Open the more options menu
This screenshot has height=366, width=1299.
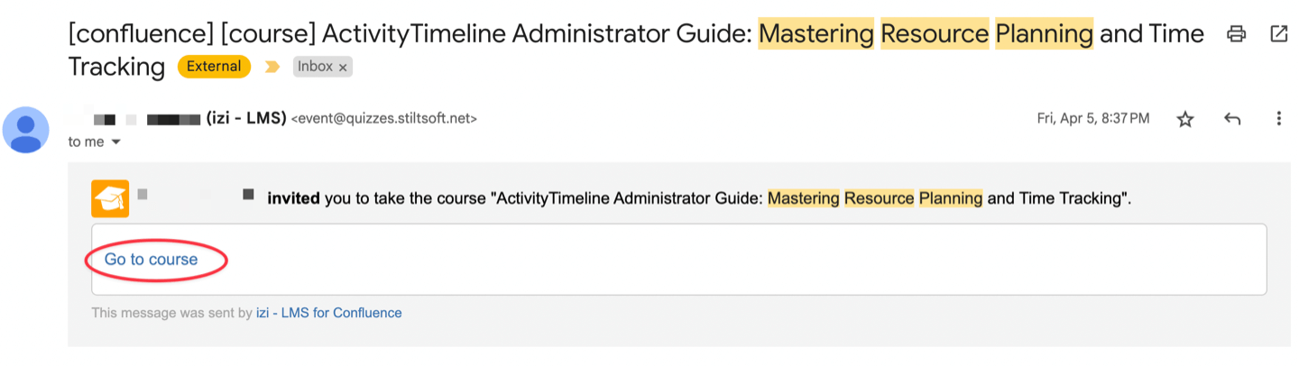[1278, 119]
